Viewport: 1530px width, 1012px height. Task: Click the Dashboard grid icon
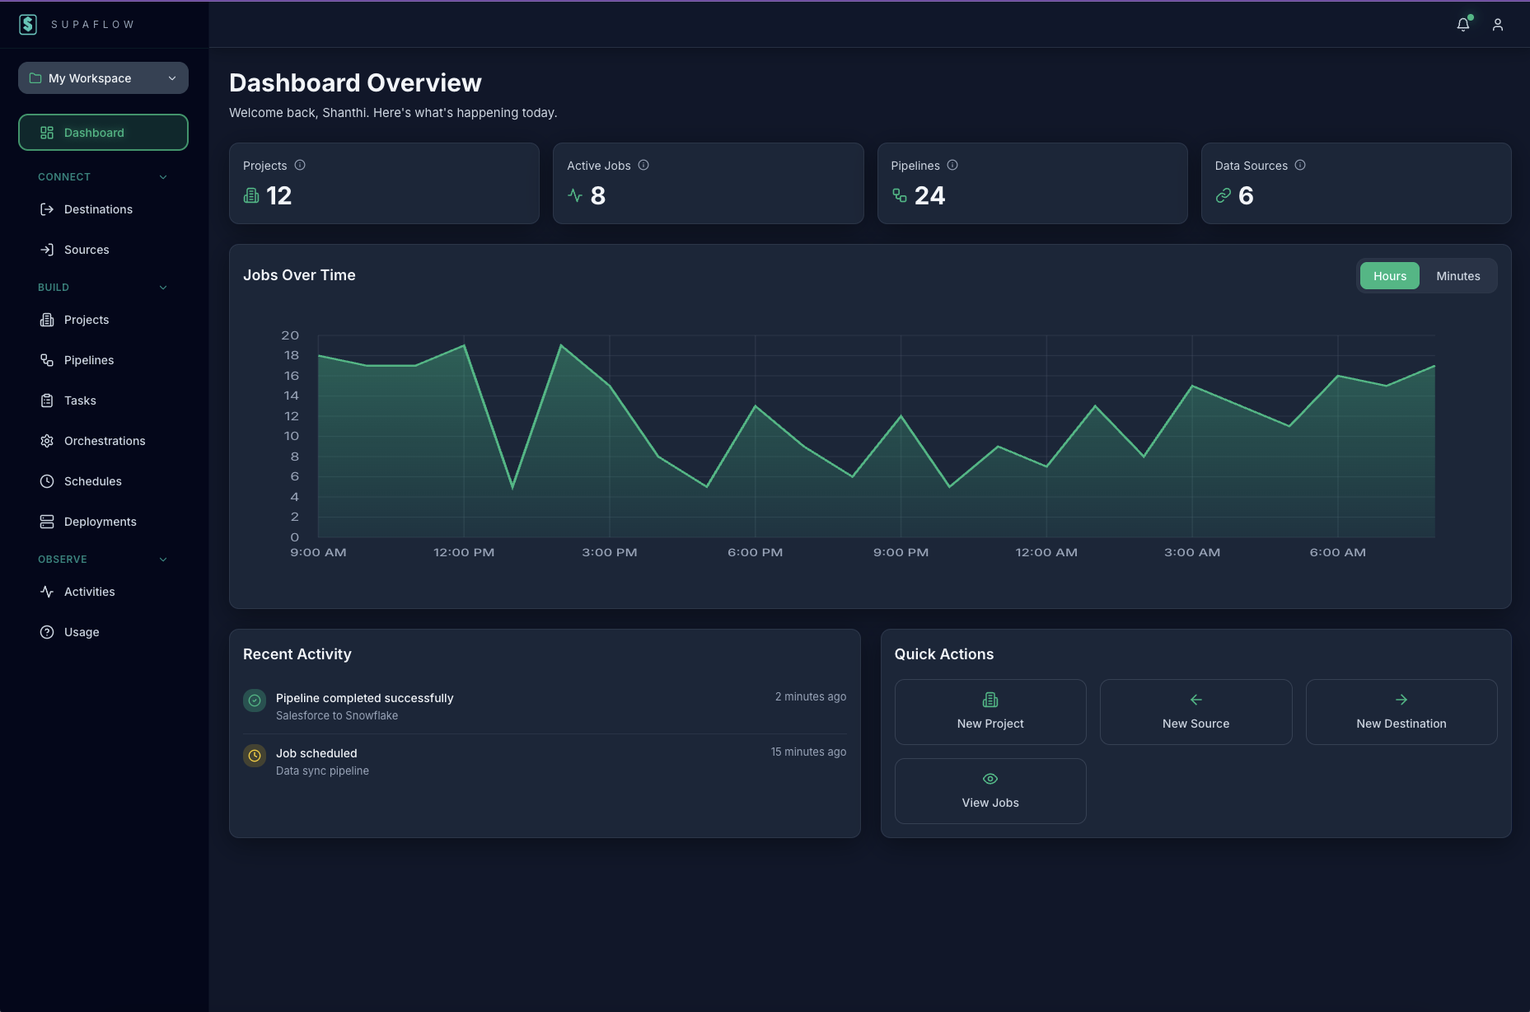47,133
